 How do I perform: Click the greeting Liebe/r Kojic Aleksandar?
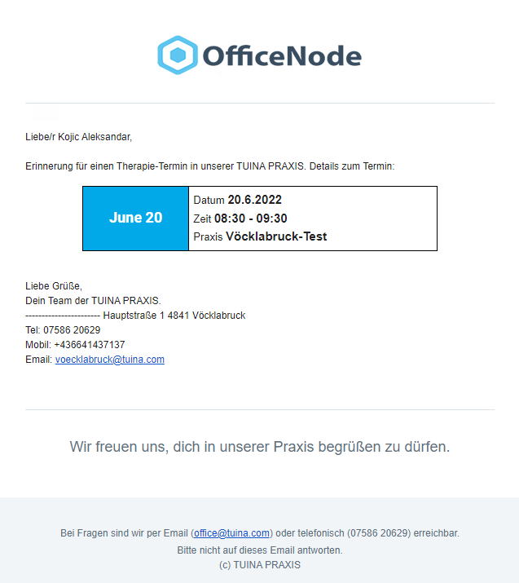point(78,137)
